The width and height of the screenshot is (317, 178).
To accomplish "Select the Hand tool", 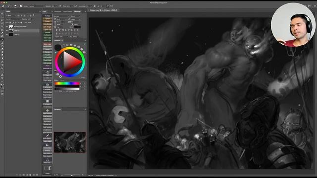I will [x=2, y=75].
